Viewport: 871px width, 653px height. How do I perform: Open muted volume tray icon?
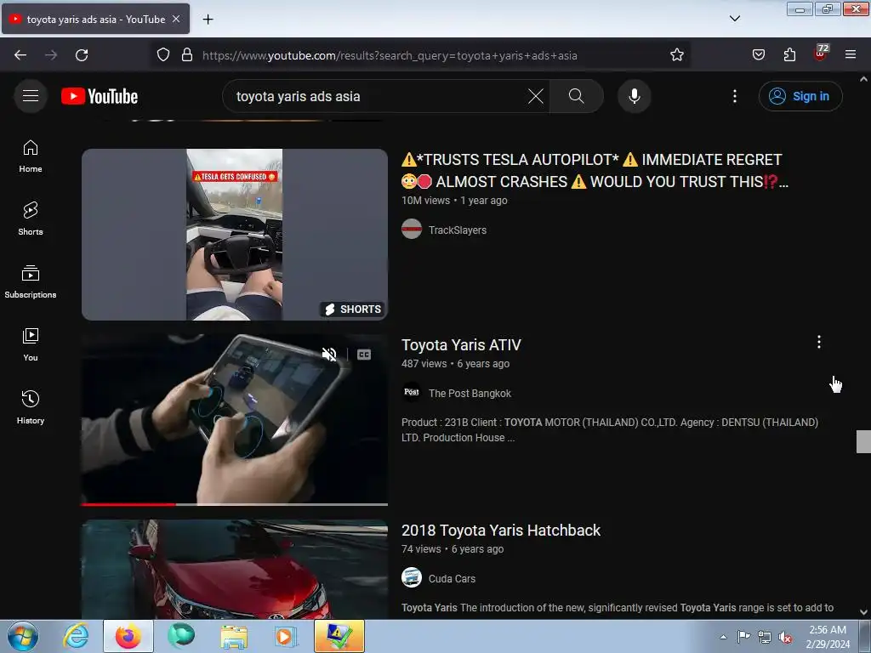[x=785, y=637]
